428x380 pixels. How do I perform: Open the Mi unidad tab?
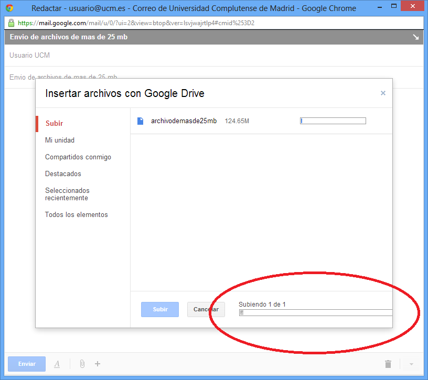pyautogui.click(x=60, y=140)
